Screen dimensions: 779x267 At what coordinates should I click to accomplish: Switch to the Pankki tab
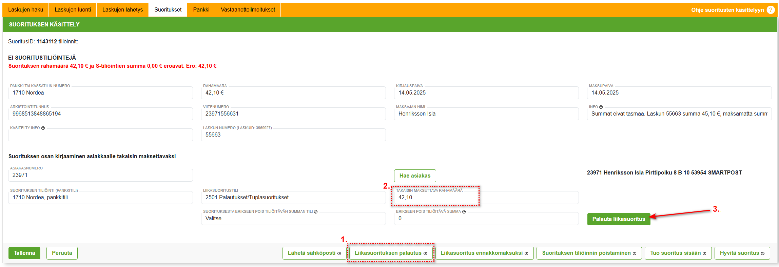coord(201,10)
